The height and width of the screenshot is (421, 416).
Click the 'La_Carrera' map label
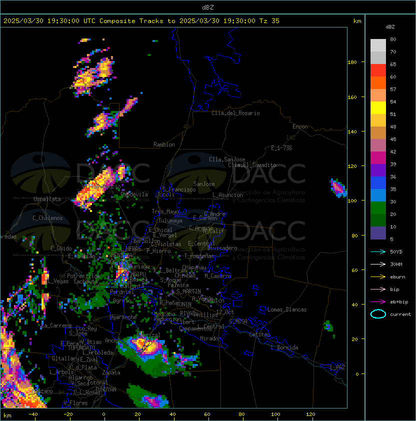tap(56, 325)
